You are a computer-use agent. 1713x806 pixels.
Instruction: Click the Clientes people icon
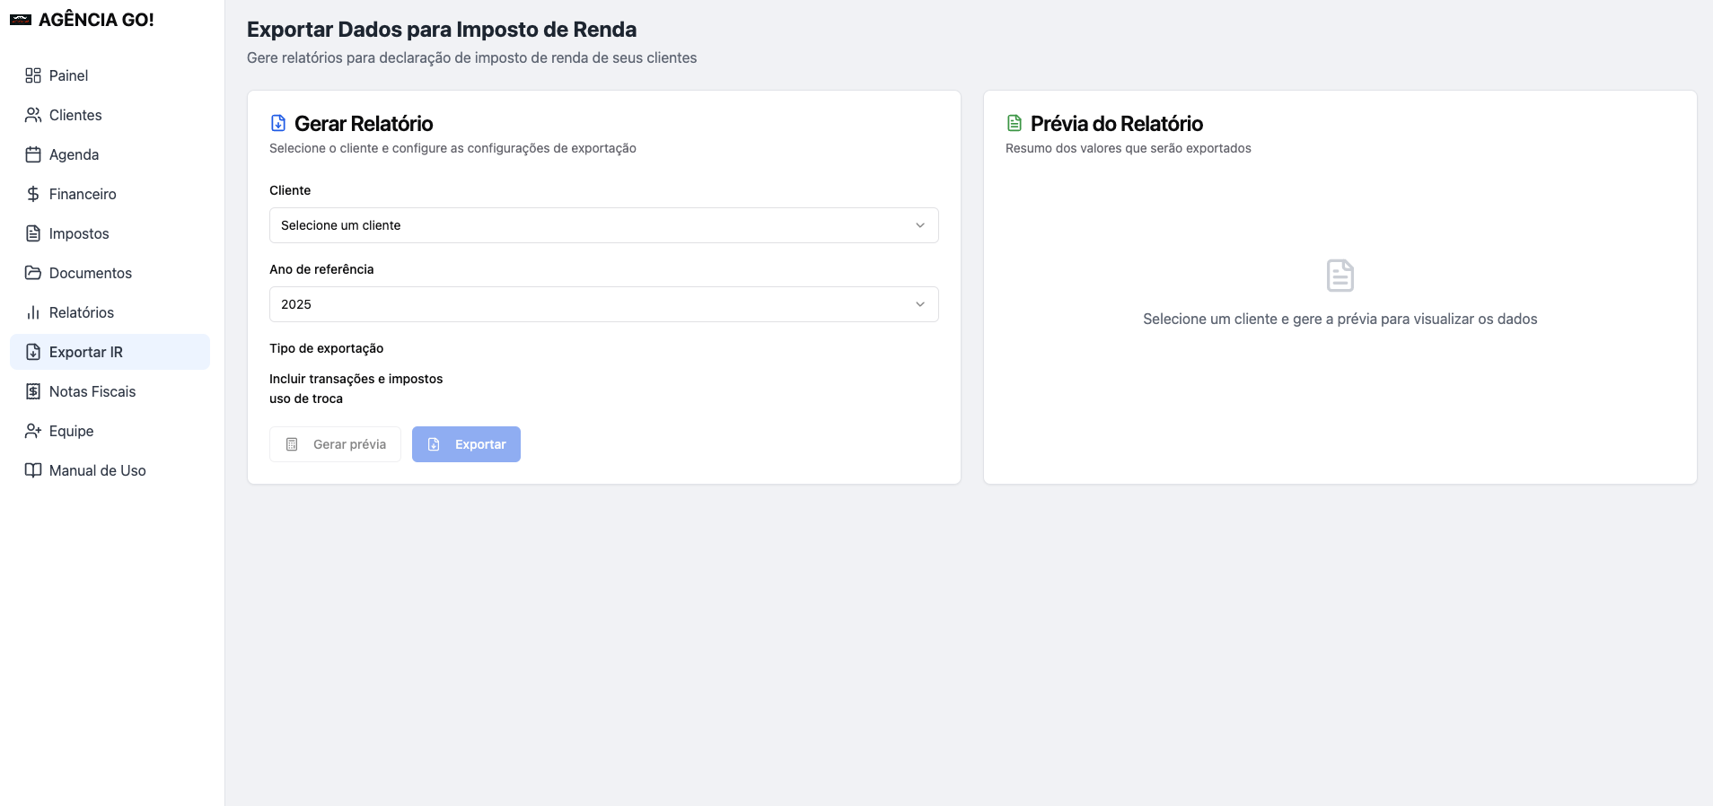[x=33, y=115]
